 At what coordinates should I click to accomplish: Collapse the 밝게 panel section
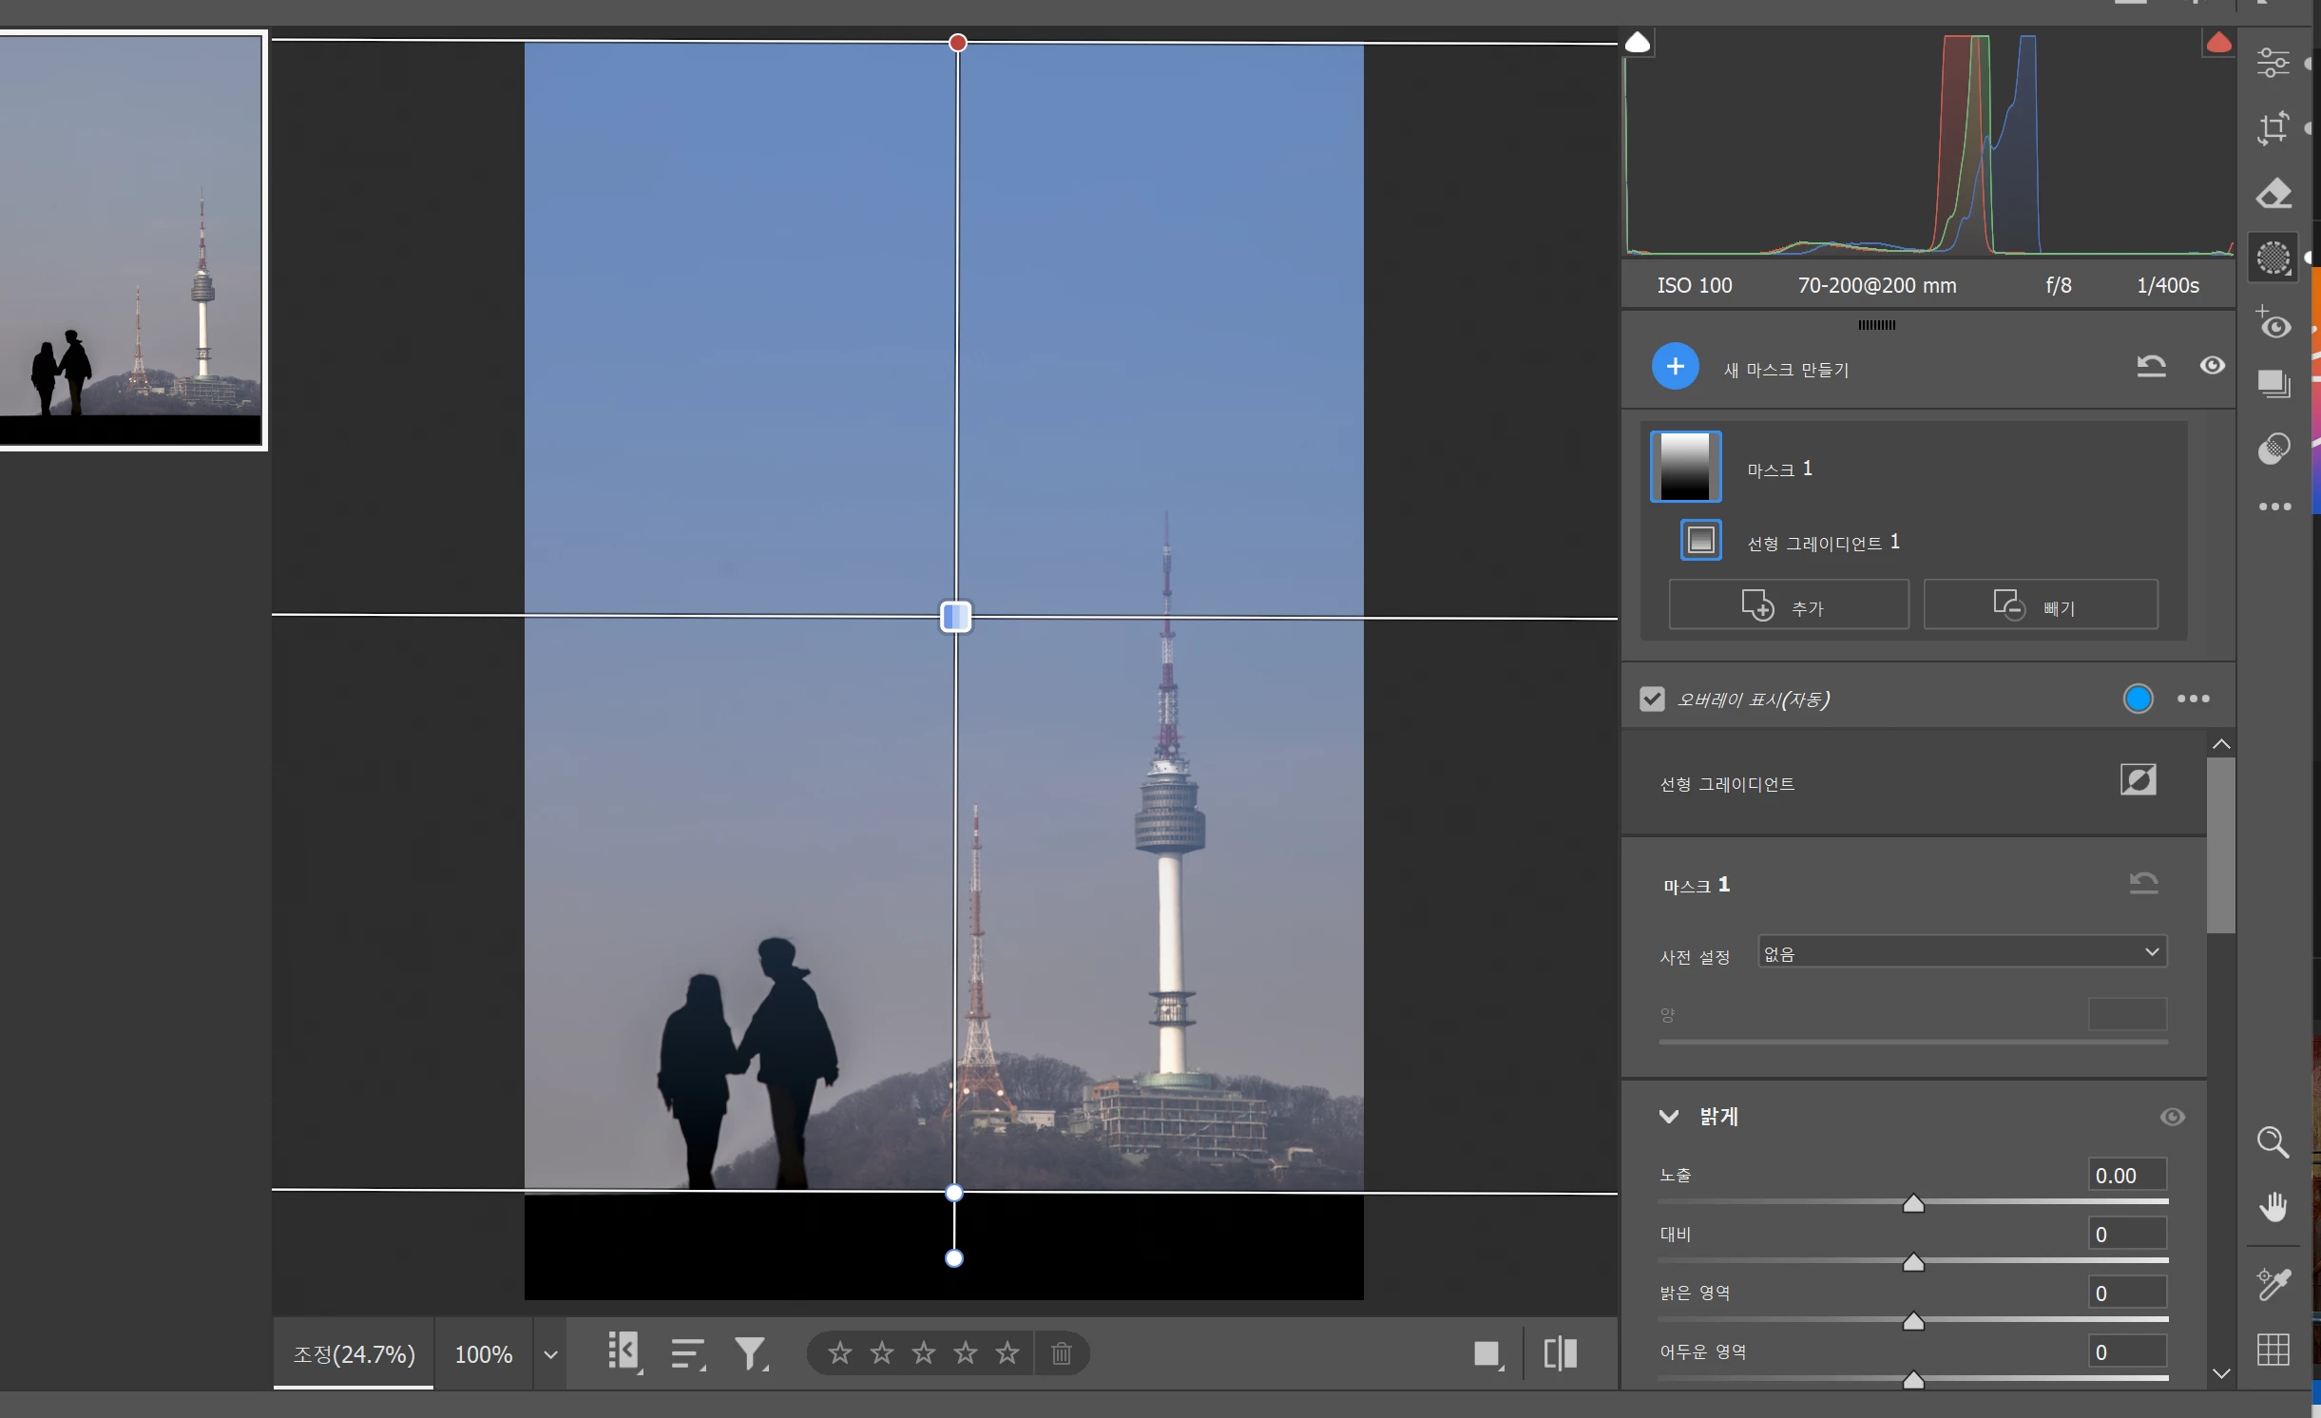[x=1669, y=1117]
